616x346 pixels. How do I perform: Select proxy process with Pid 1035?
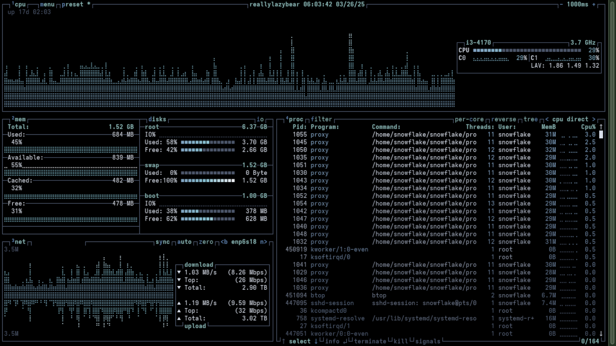(x=440, y=158)
